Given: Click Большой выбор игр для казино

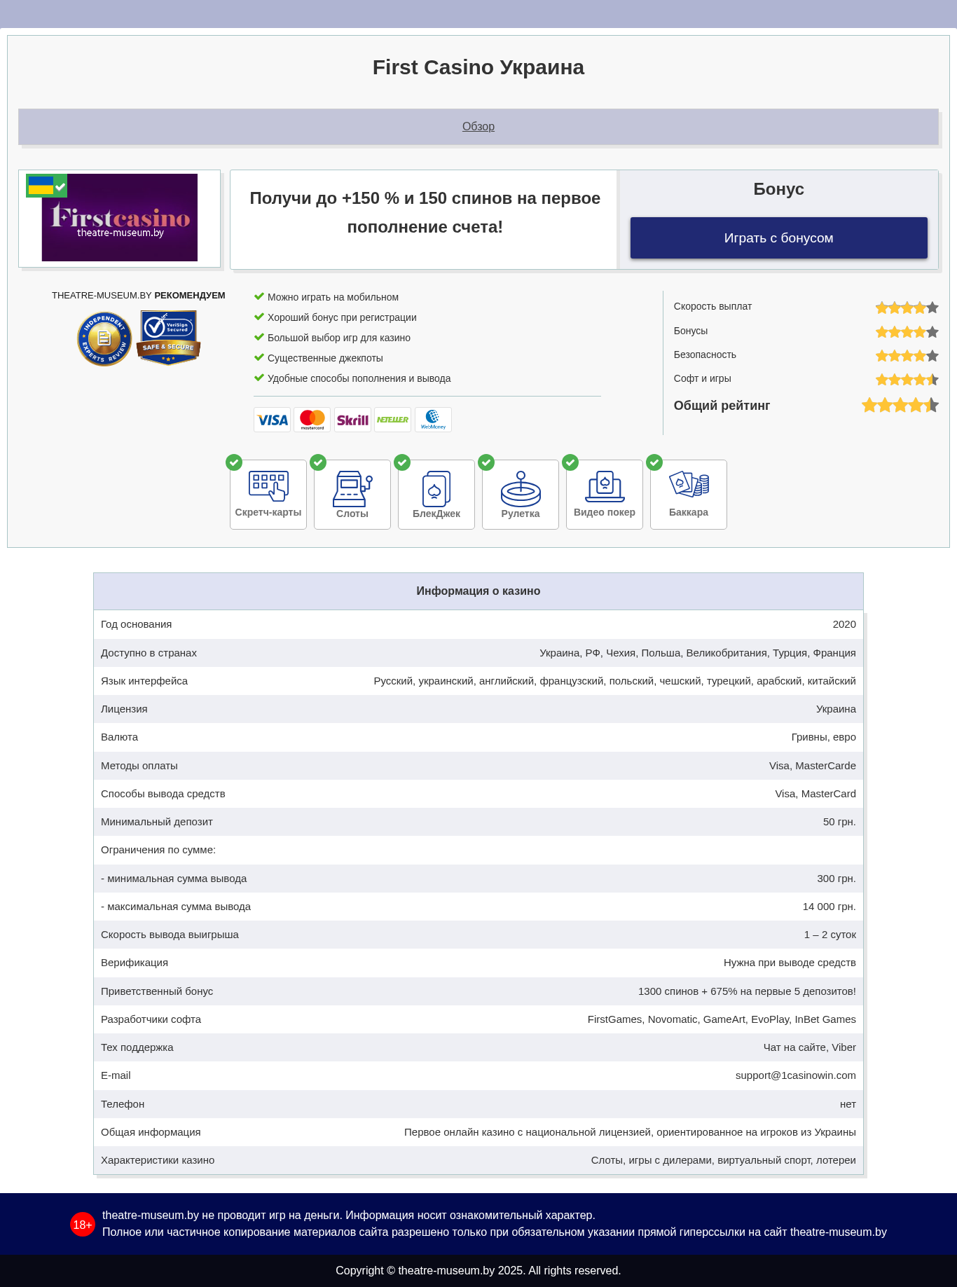Looking at the screenshot, I should tap(339, 338).
